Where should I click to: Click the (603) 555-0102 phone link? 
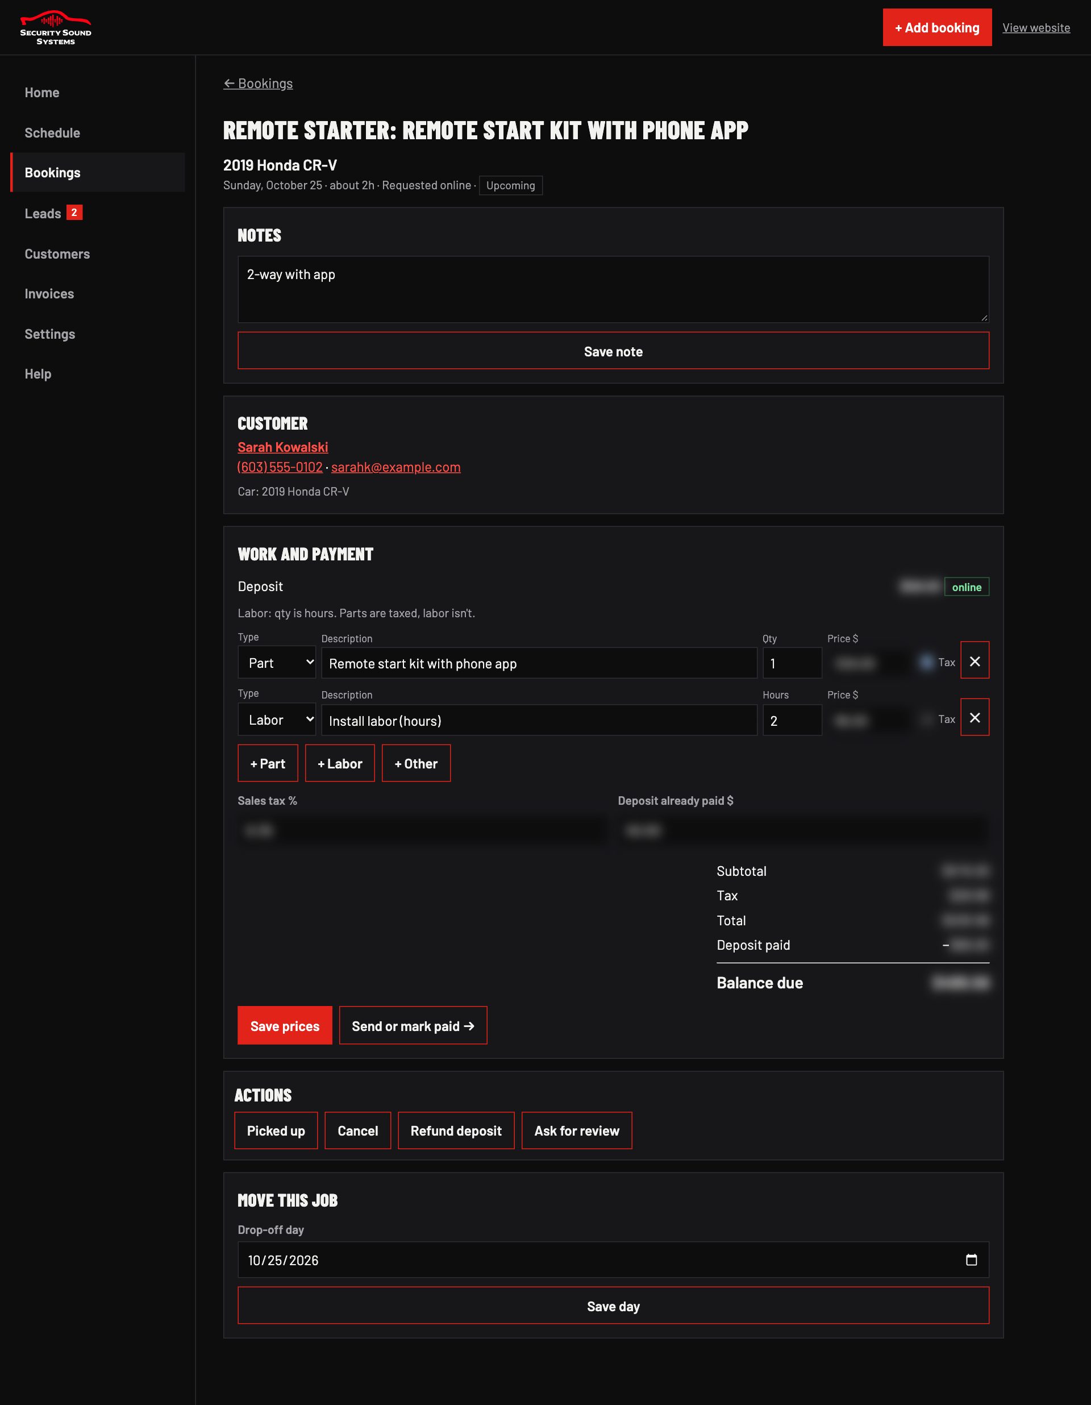click(x=280, y=467)
